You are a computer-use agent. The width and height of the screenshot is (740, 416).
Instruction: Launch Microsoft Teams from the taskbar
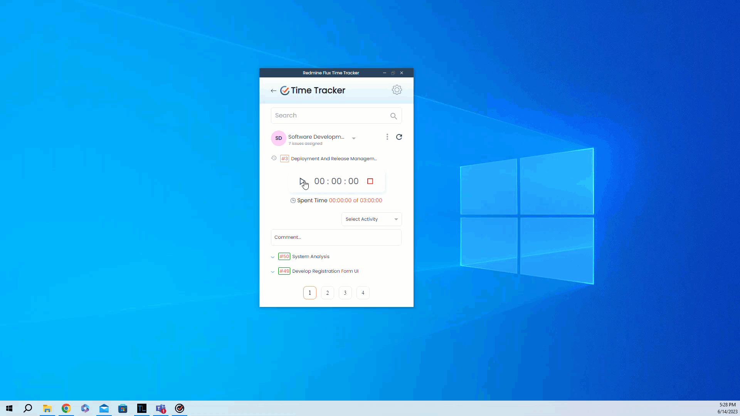click(161, 409)
